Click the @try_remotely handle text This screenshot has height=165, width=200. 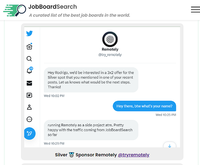coord(110,55)
